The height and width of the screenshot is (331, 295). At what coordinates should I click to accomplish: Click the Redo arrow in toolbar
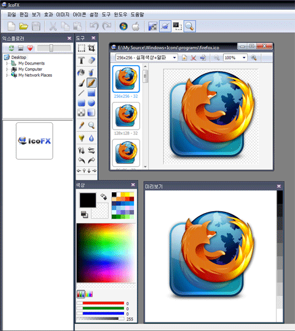(107, 26)
